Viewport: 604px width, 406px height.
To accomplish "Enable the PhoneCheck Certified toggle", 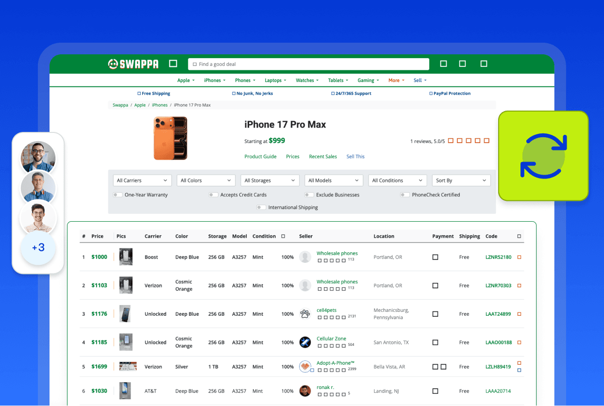I will click(x=405, y=195).
